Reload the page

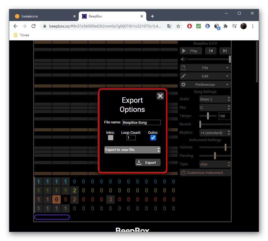coord(33,26)
